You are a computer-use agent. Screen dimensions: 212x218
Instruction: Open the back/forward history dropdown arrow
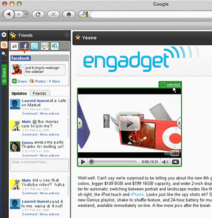(26, 14)
